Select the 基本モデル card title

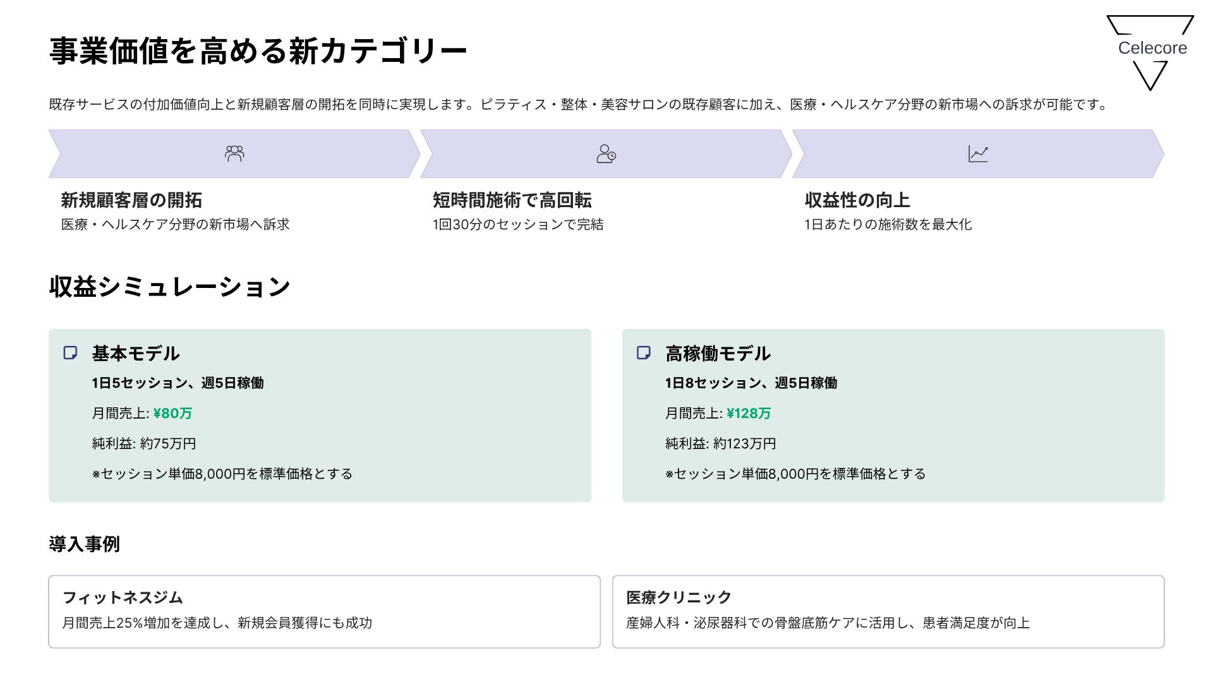click(x=136, y=353)
